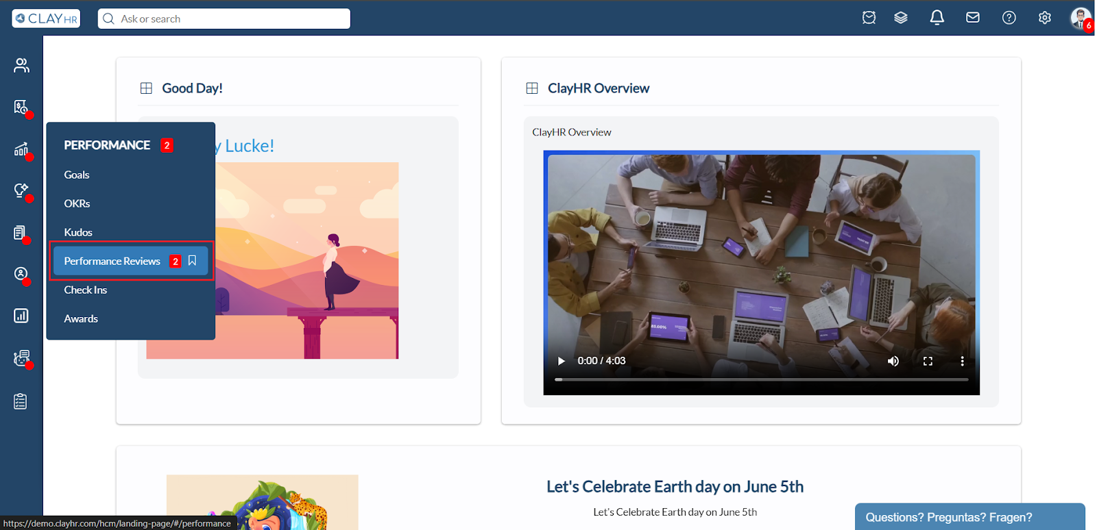
Task: Open the Questions? Preguntas? Fragen? chat
Action: tap(969, 517)
